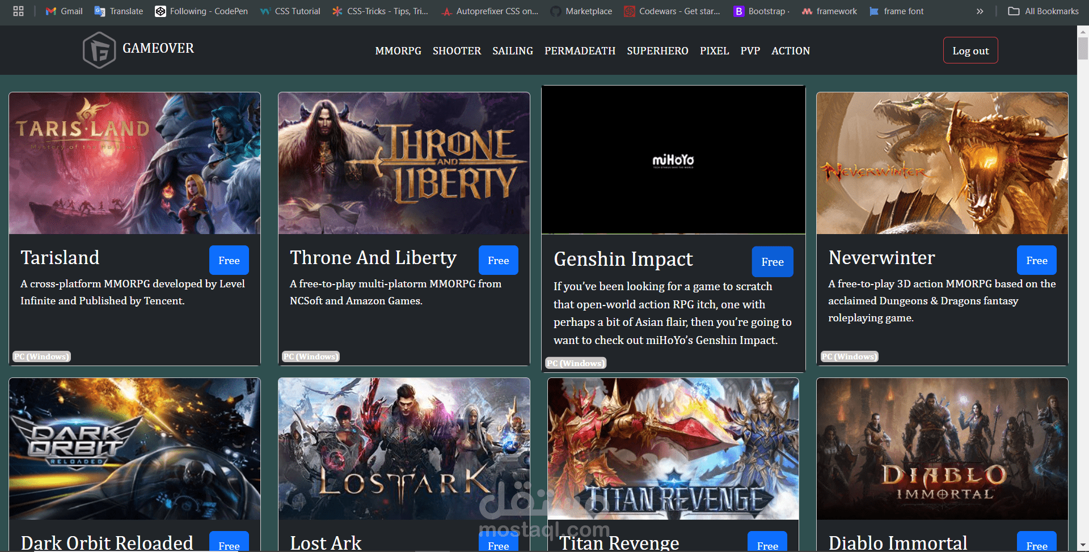Open the Throne And Liberty cover image
Screen dimensions: 1089x552
404,163
